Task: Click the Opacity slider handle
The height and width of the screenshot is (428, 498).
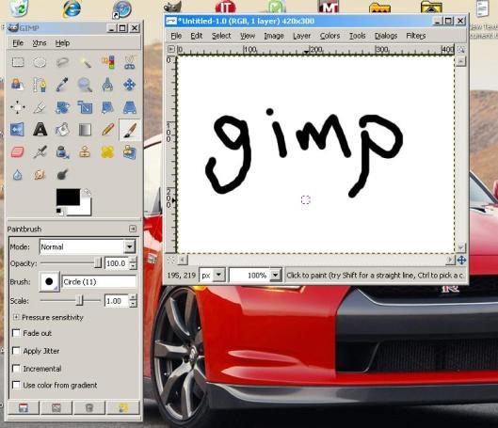Action: [98, 263]
